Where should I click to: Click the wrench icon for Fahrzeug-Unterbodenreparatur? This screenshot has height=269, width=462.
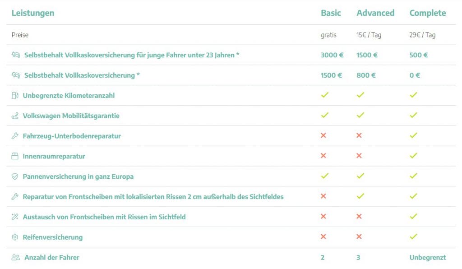[15, 136]
